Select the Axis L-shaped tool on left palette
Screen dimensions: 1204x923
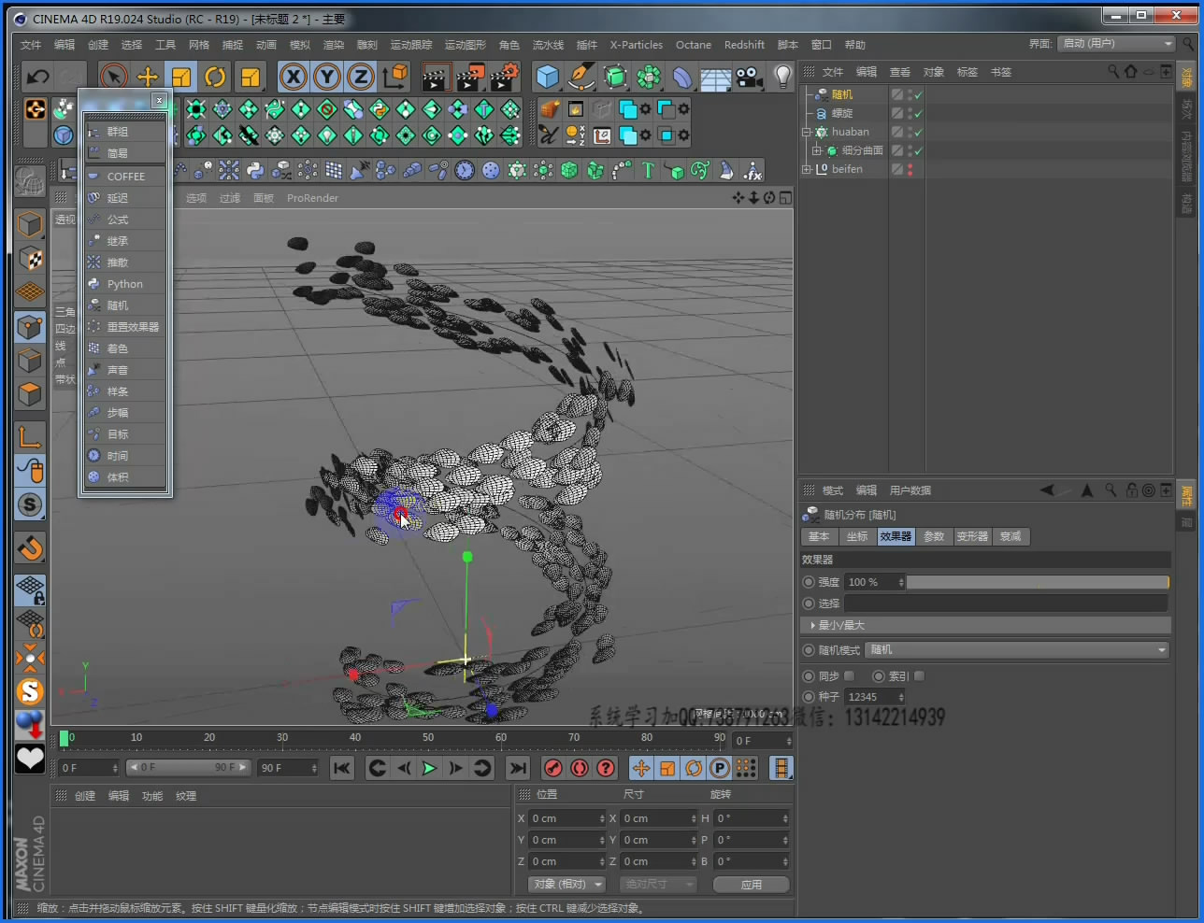pyautogui.click(x=30, y=436)
